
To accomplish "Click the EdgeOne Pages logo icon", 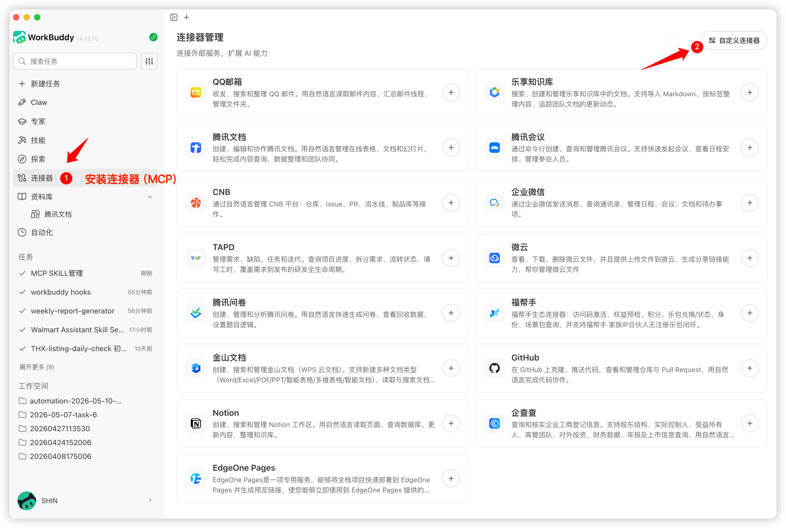I will 196,479.
